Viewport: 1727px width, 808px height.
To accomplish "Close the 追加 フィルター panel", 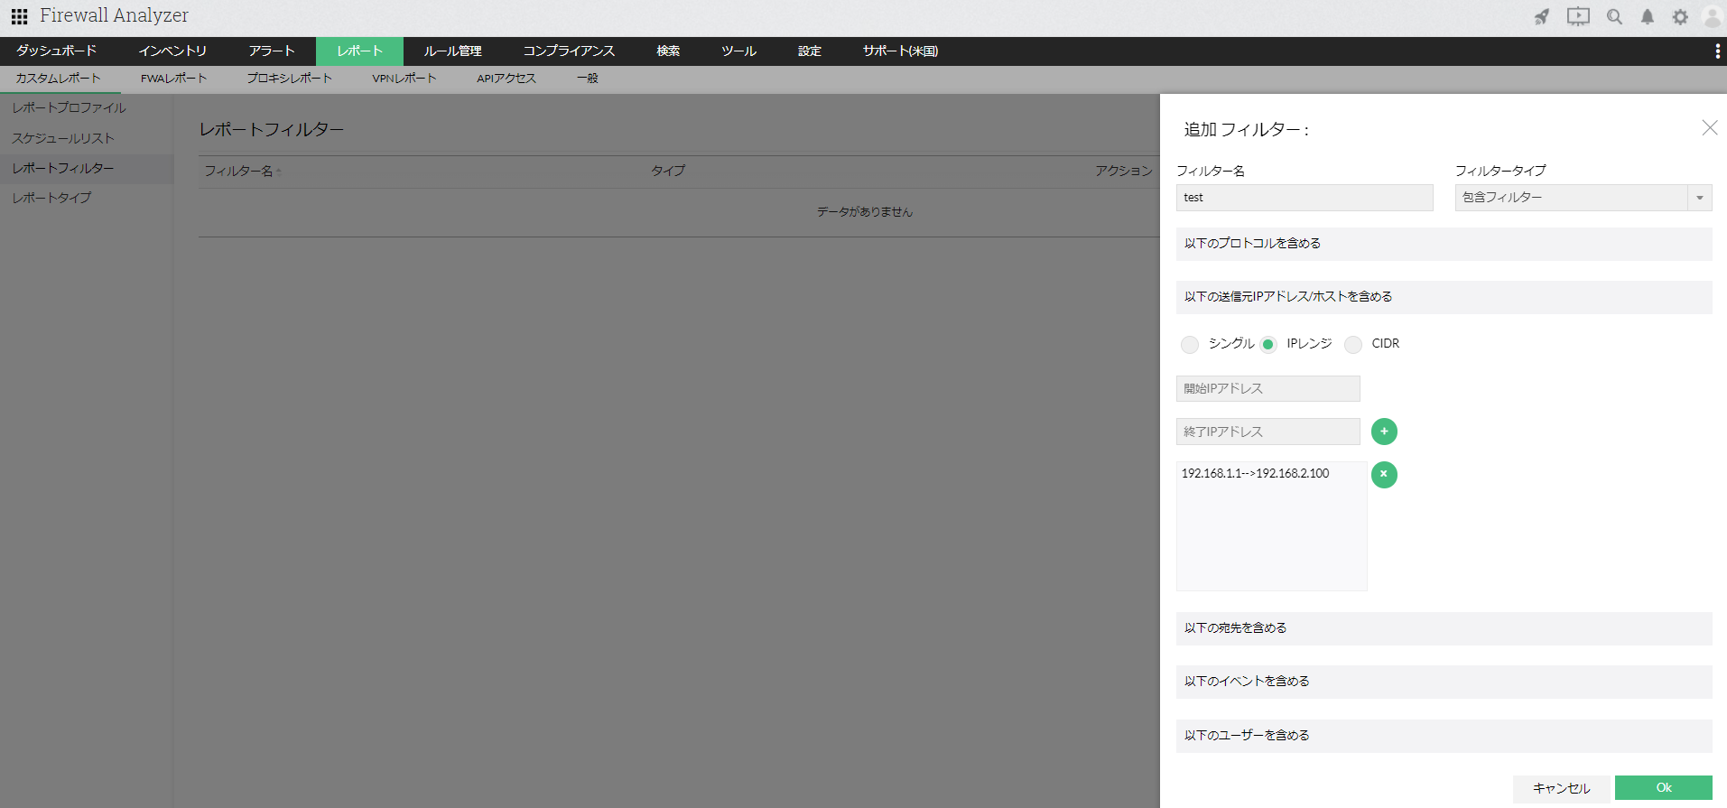I will (x=1710, y=128).
